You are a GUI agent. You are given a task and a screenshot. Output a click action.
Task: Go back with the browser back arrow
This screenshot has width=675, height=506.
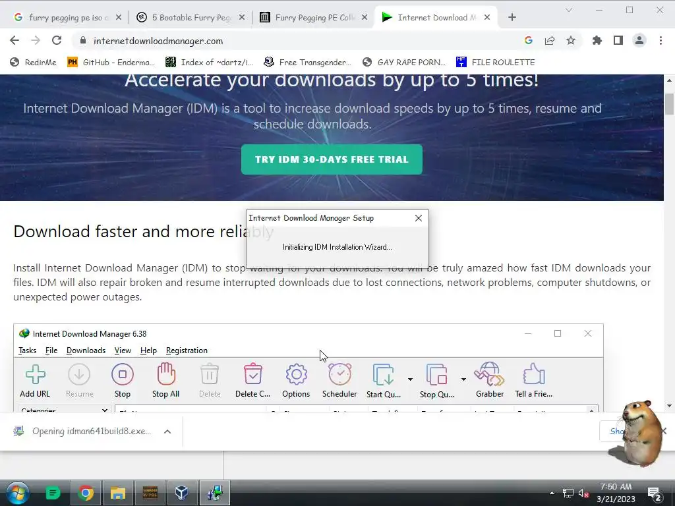[x=15, y=40]
